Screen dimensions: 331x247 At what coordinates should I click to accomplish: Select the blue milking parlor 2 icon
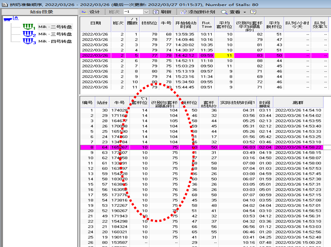[29, 34]
